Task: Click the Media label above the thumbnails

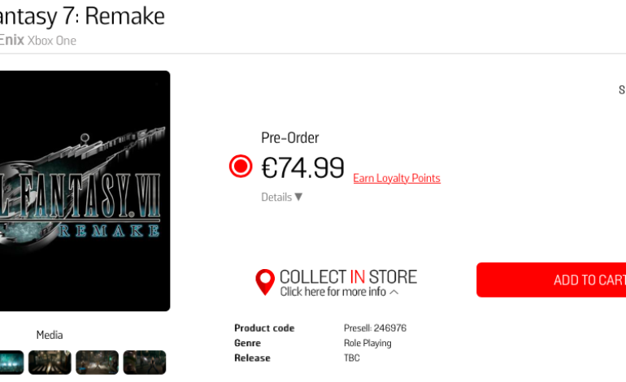Action: pos(50,335)
